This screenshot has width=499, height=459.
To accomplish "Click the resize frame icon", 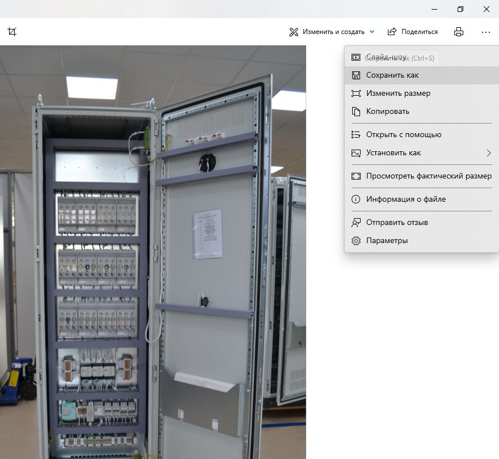I will pyautogui.click(x=356, y=93).
